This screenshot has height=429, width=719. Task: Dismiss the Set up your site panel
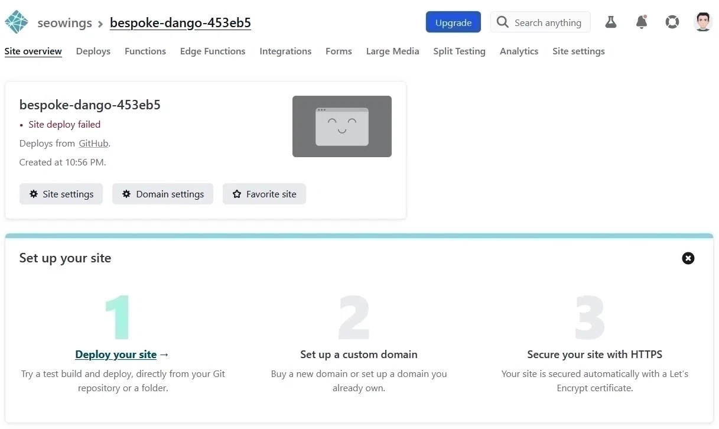[688, 258]
